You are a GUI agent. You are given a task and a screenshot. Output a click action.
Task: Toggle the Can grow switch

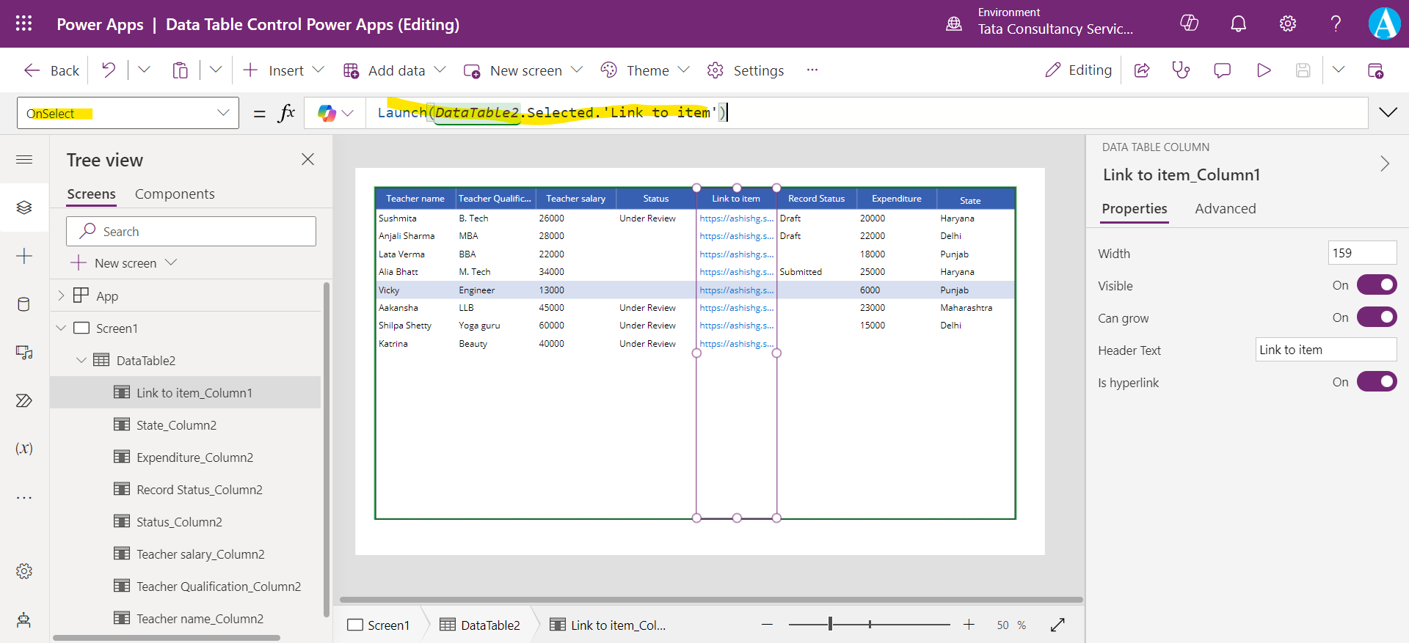pyautogui.click(x=1376, y=317)
